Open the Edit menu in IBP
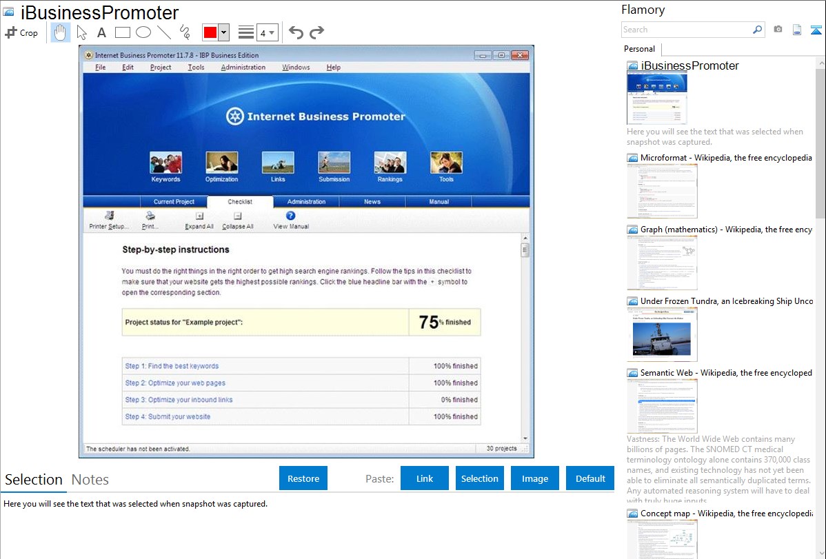The height and width of the screenshot is (559, 826). coord(128,68)
